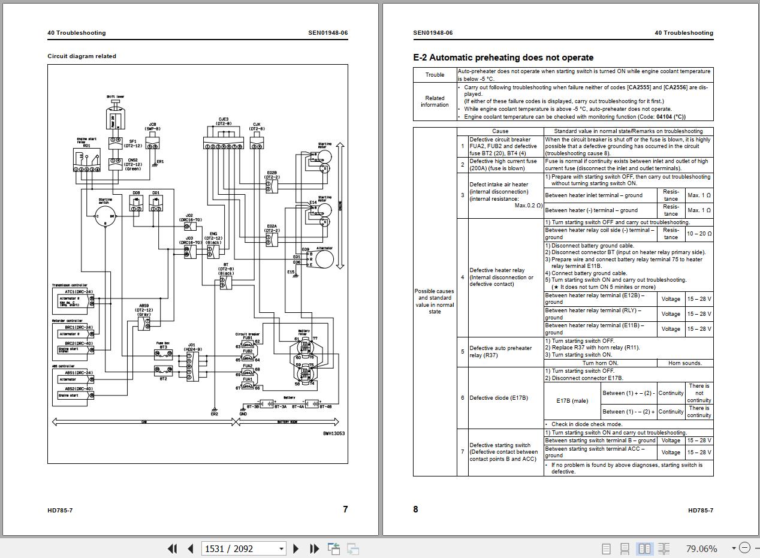This screenshot has height=558, width=760.
Task: Switch to single page view
Action: (606, 548)
